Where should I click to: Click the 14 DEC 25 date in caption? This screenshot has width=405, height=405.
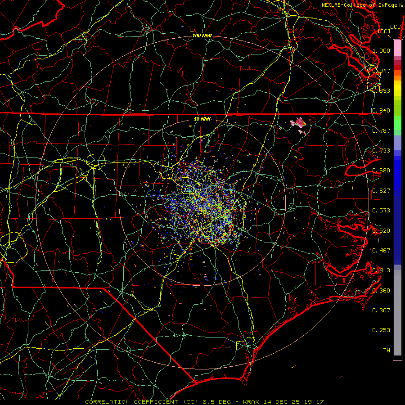click(282, 402)
